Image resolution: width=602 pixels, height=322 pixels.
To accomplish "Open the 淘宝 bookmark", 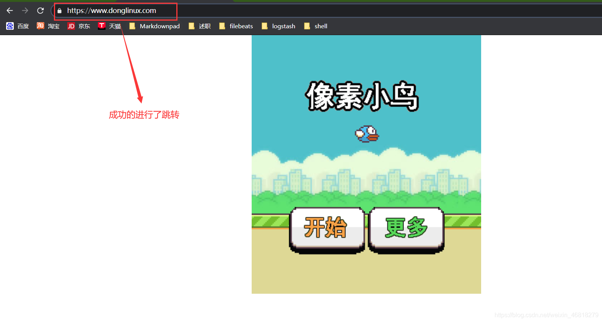I will pos(48,26).
